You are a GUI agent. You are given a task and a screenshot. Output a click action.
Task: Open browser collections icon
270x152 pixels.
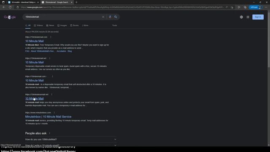pyautogui.click(x=245, y=7)
